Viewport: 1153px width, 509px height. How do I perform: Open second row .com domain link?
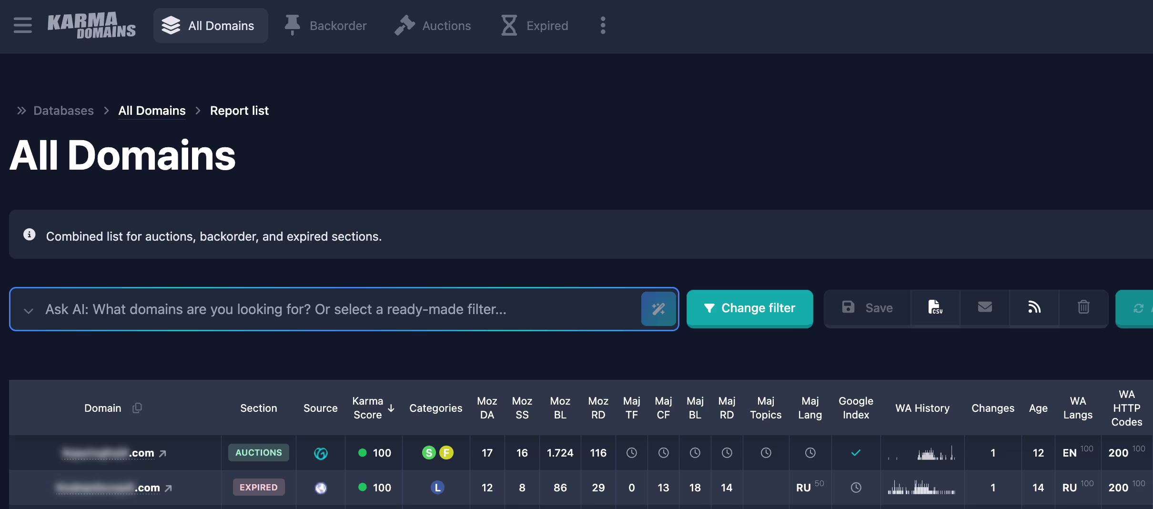[108, 487]
